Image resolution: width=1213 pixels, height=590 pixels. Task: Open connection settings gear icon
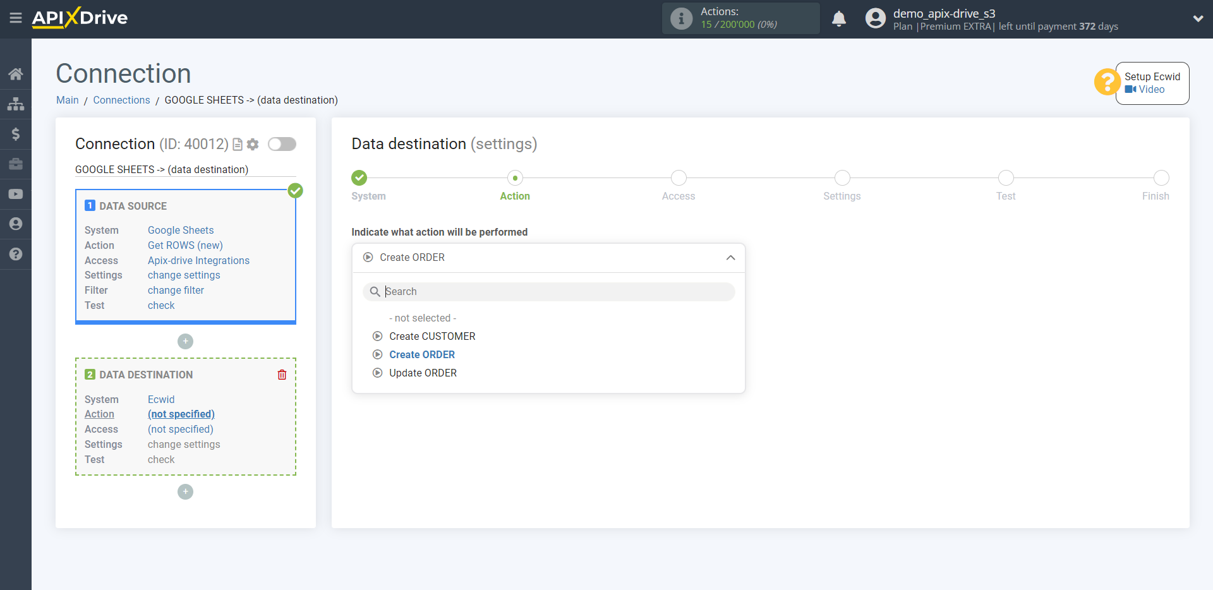click(253, 145)
